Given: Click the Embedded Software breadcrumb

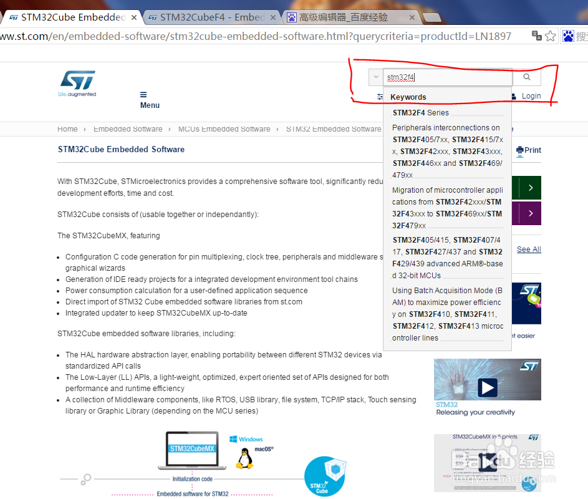Looking at the screenshot, I should pyautogui.click(x=128, y=129).
